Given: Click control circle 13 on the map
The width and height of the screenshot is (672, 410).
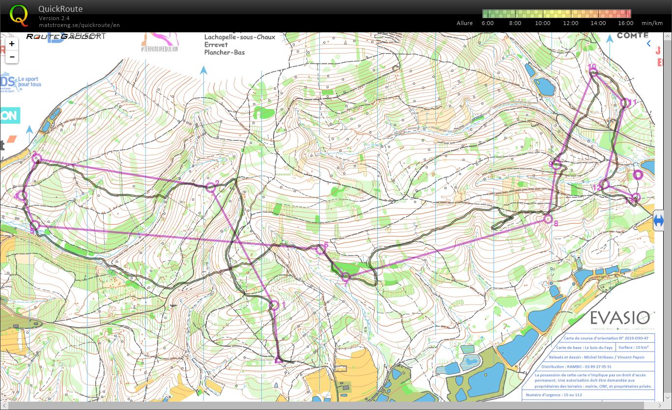Looking at the screenshot, I should click(636, 198).
